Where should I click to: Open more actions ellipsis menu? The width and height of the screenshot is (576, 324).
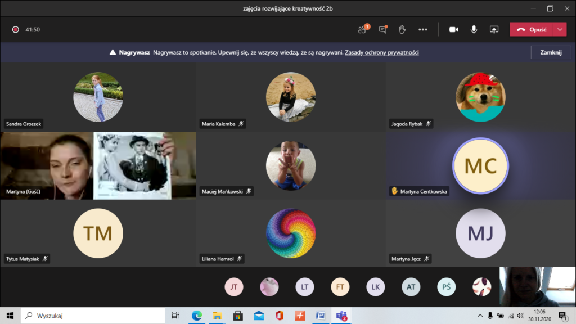coord(423,29)
